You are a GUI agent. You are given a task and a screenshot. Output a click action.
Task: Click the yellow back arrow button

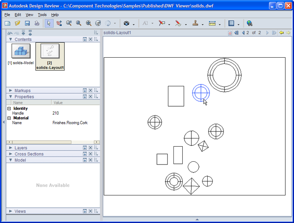pyautogui.click(x=282, y=33)
